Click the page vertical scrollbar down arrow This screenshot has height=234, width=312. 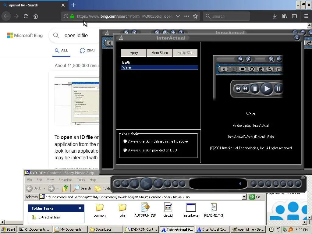309,218
